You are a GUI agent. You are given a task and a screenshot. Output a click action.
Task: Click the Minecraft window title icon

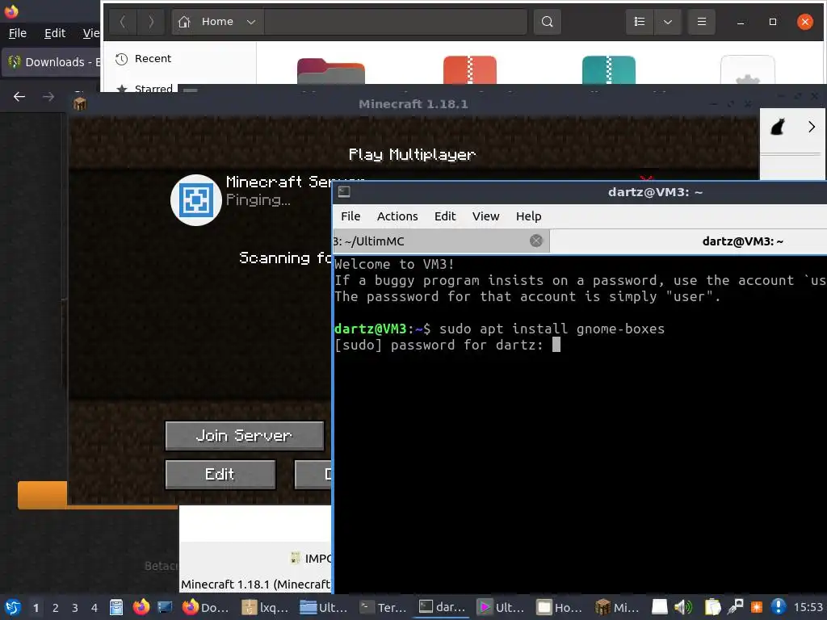pyautogui.click(x=80, y=104)
